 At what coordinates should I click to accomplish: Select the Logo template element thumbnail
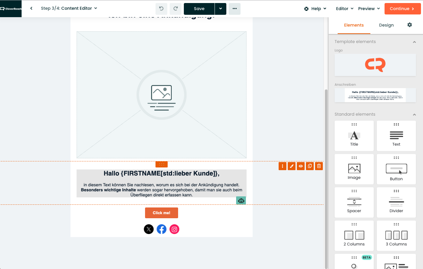(375, 65)
